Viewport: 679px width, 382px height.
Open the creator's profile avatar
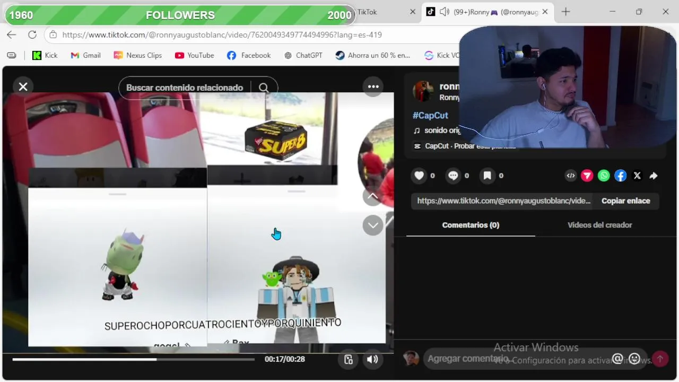click(x=423, y=91)
